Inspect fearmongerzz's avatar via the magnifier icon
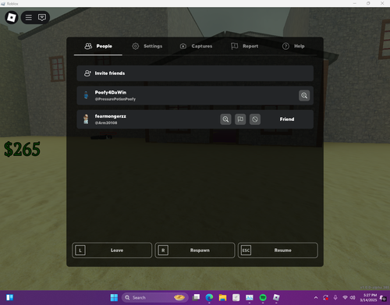This screenshot has width=390, height=305. 225,119
